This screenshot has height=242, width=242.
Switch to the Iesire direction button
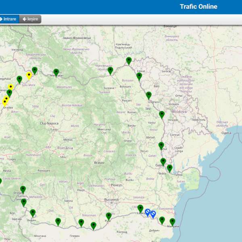tap(30, 19)
